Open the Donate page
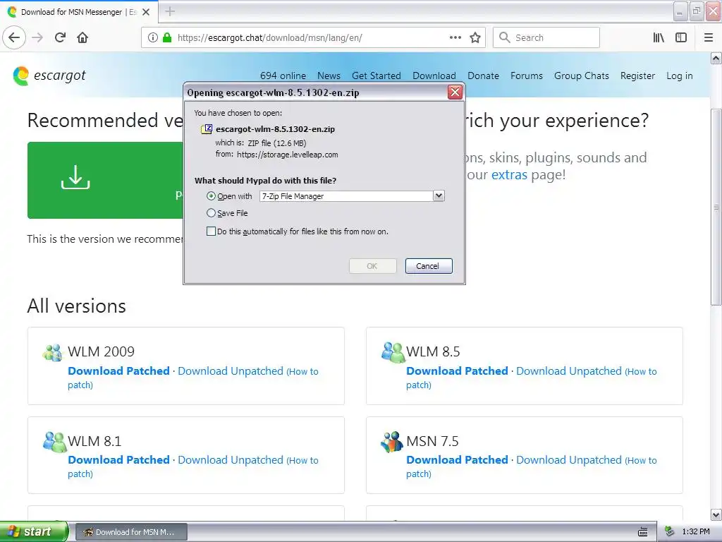The width and height of the screenshot is (722, 542). 483,76
